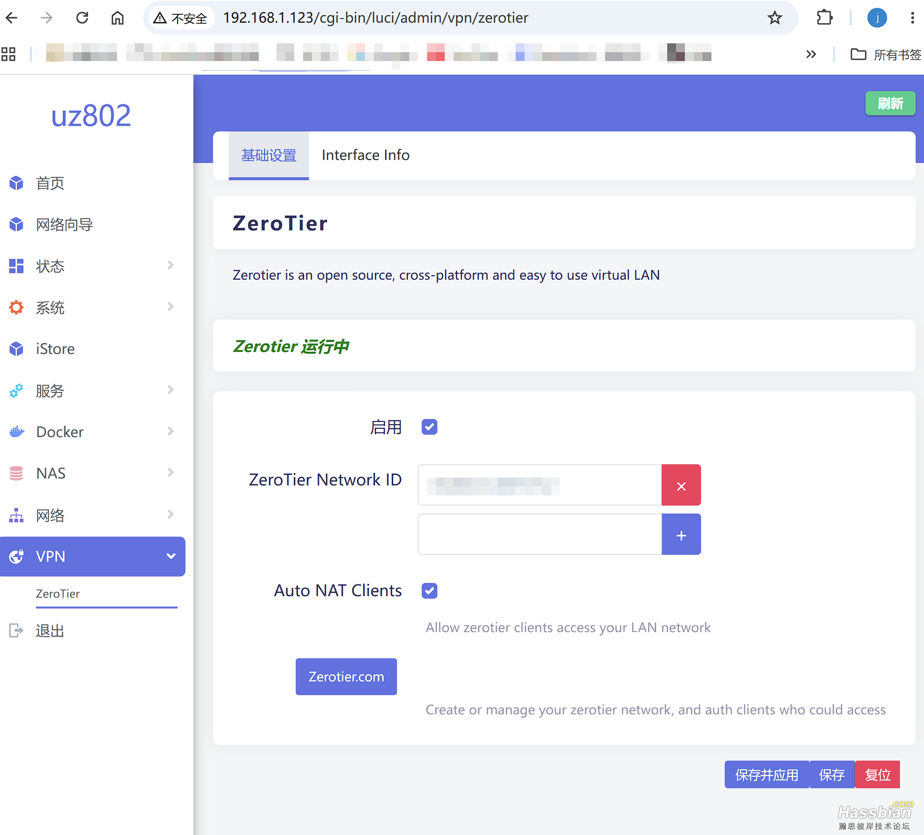The width and height of the screenshot is (924, 835).
Task: Show more bookmarks with the double chevron
Action: (811, 54)
